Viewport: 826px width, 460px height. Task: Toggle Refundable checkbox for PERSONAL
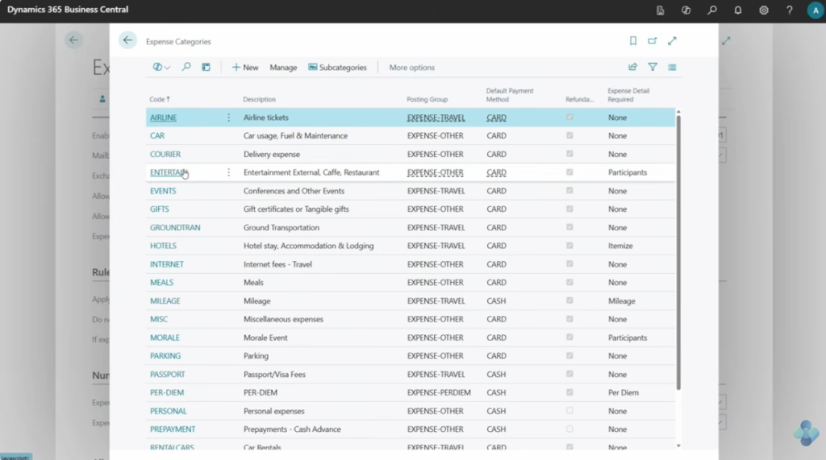(x=569, y=411)
